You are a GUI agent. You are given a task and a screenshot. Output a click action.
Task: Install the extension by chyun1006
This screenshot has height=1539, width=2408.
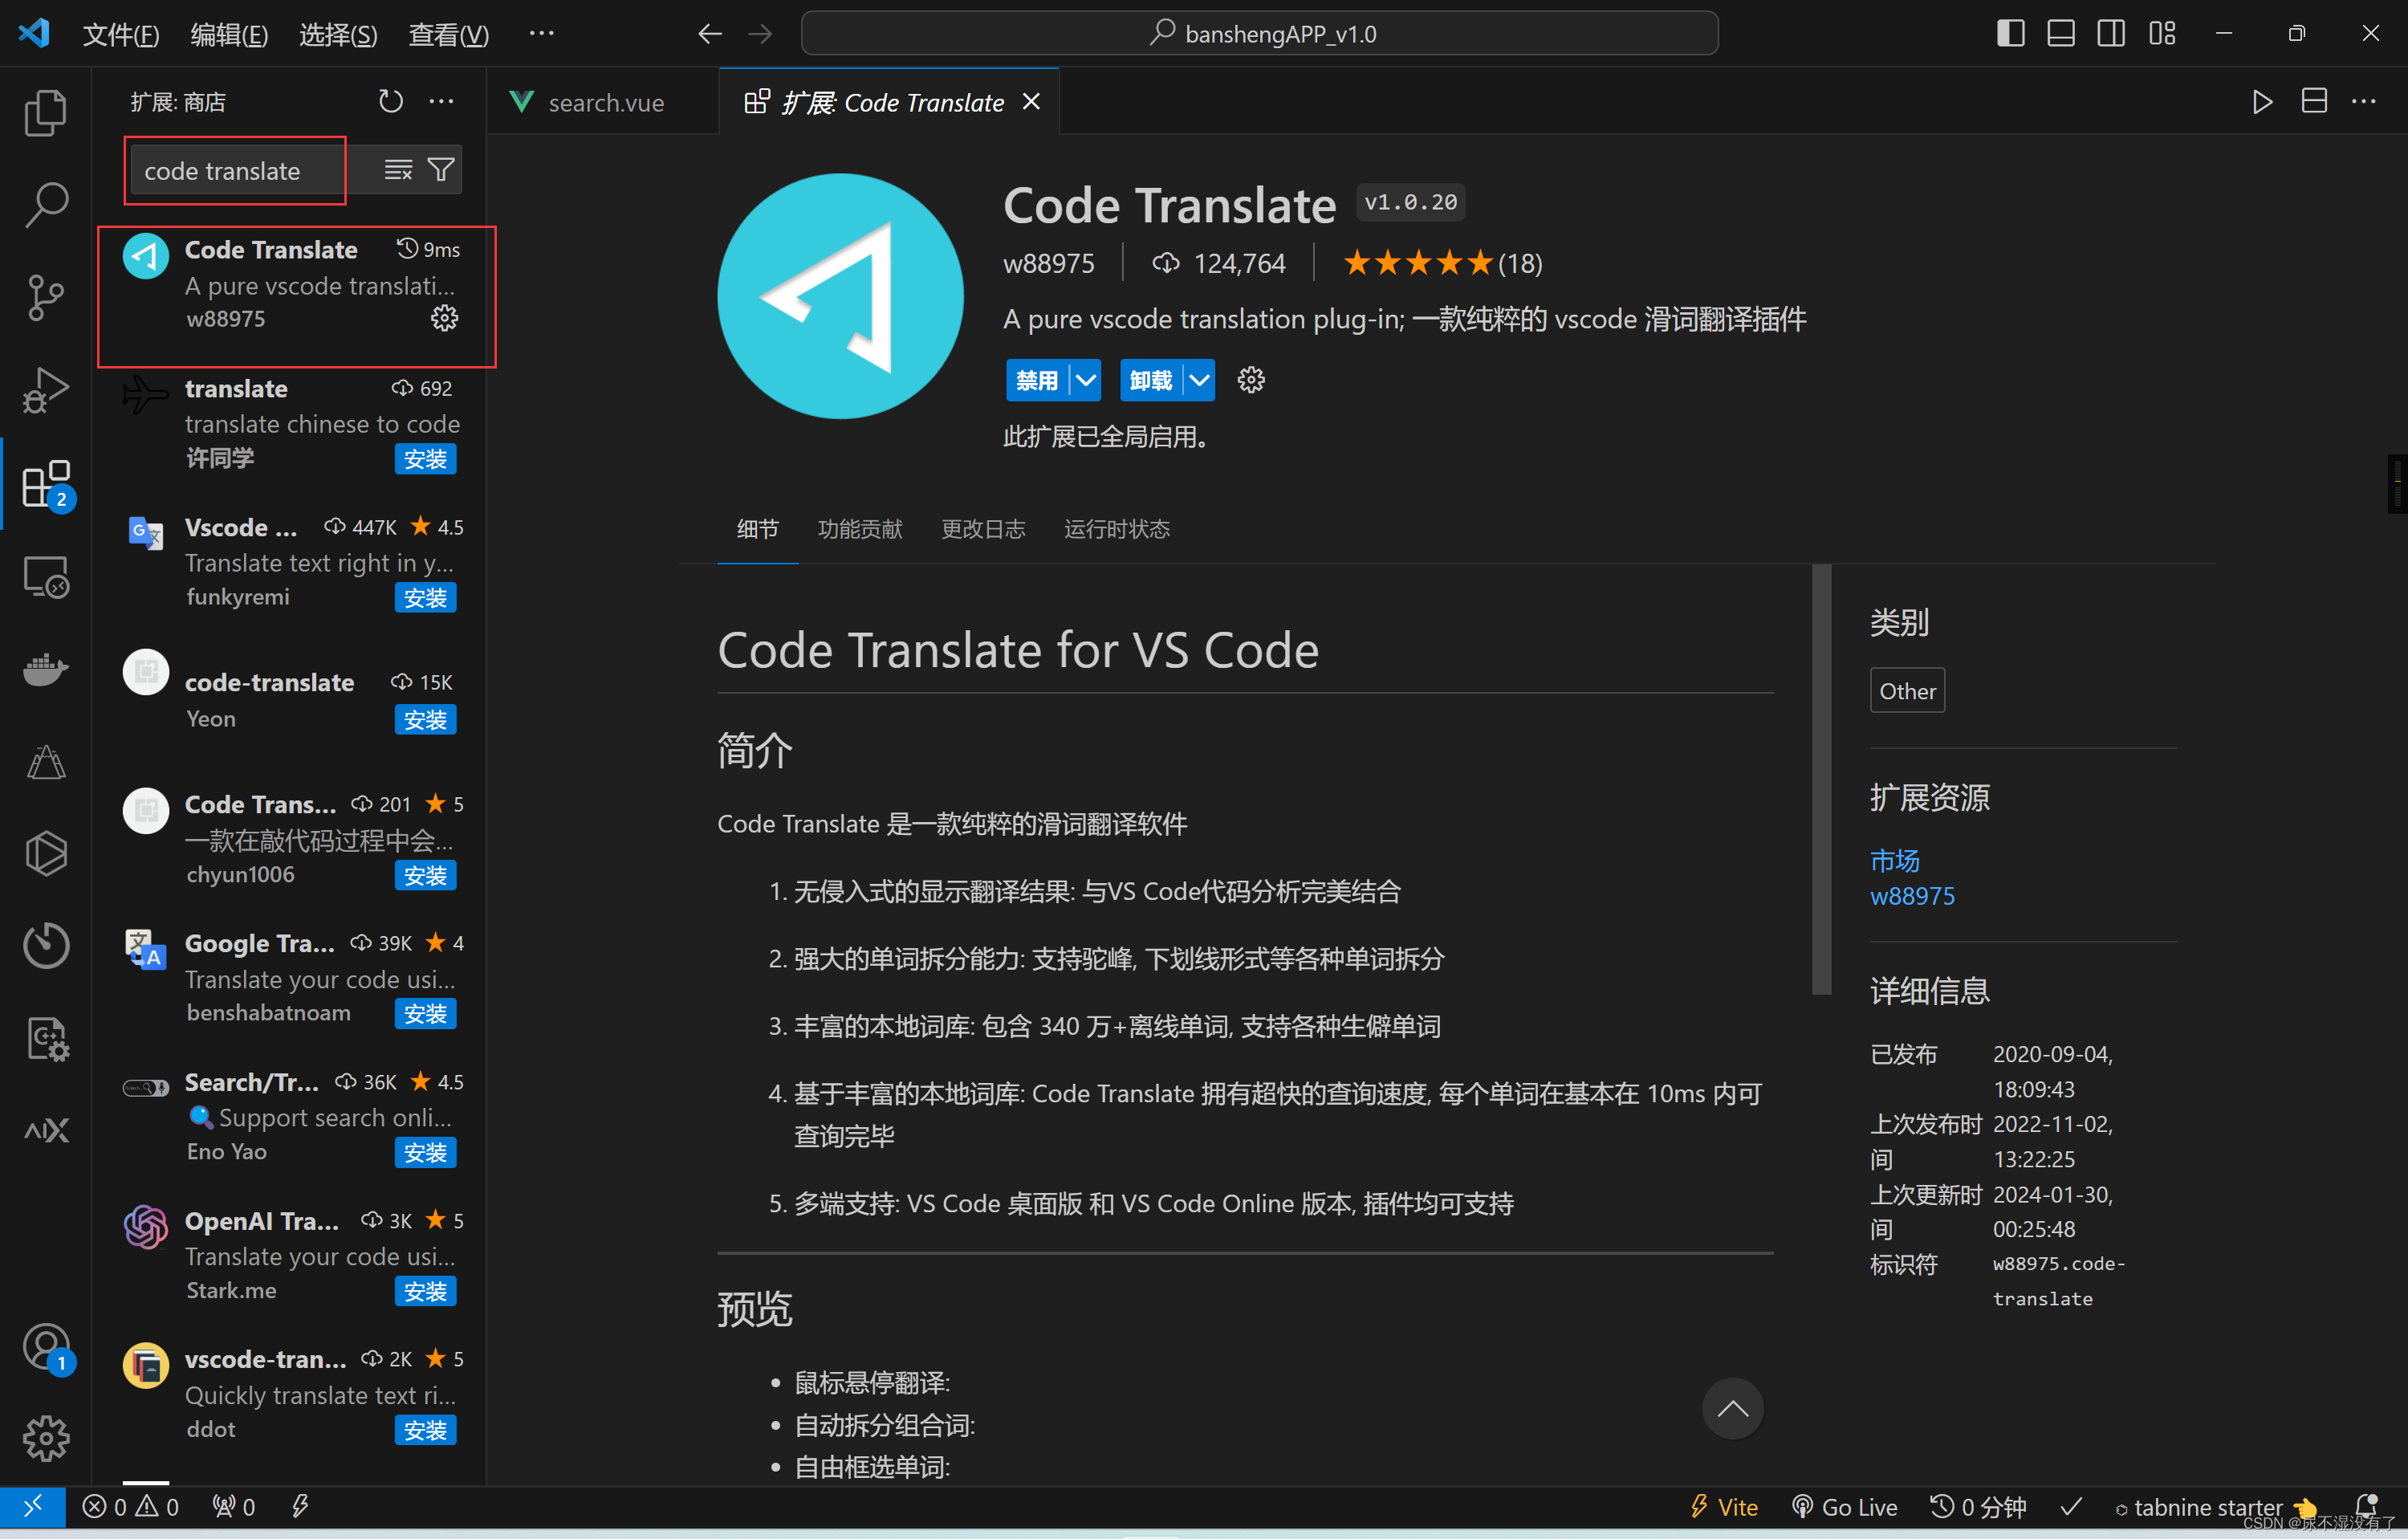(425, 875)
